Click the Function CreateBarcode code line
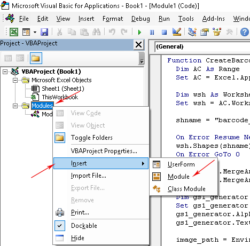The width and height of the screenshot is (250, 246). point(208,60)
